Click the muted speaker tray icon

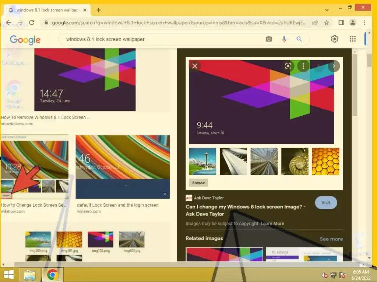pos(325,275)
